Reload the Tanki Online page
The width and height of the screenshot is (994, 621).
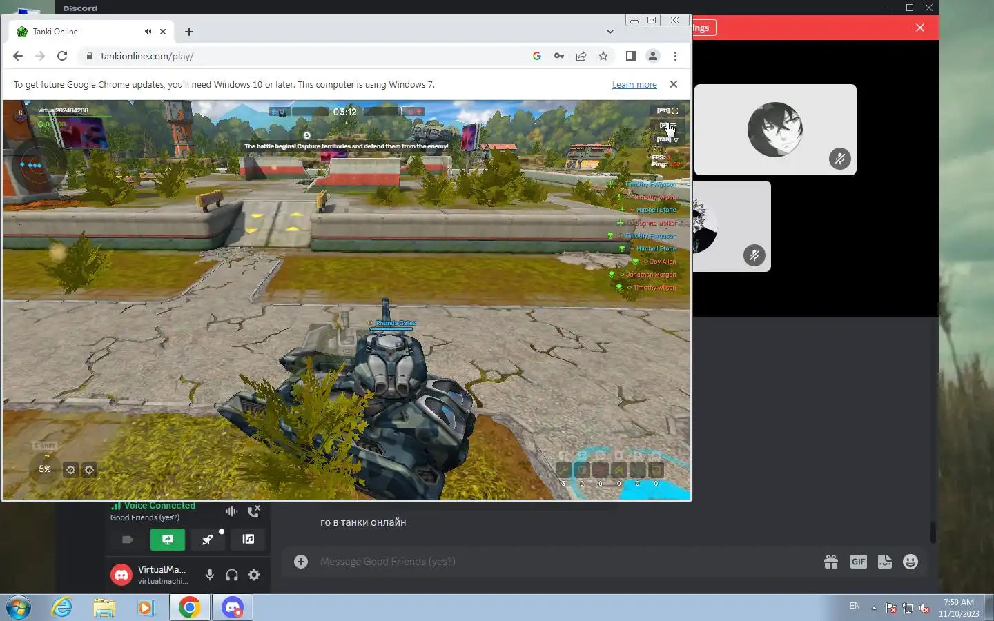point(62,56)
